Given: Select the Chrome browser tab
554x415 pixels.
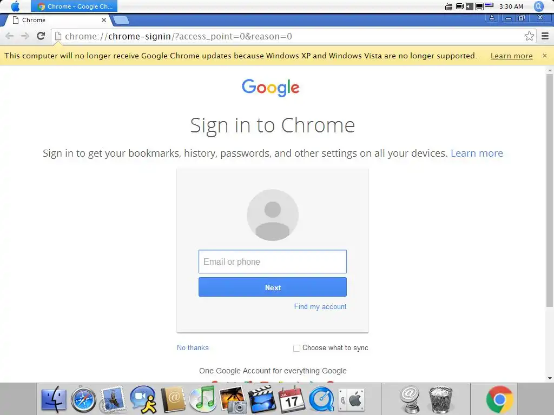Looking at the screenshot, I should point(58,20).
